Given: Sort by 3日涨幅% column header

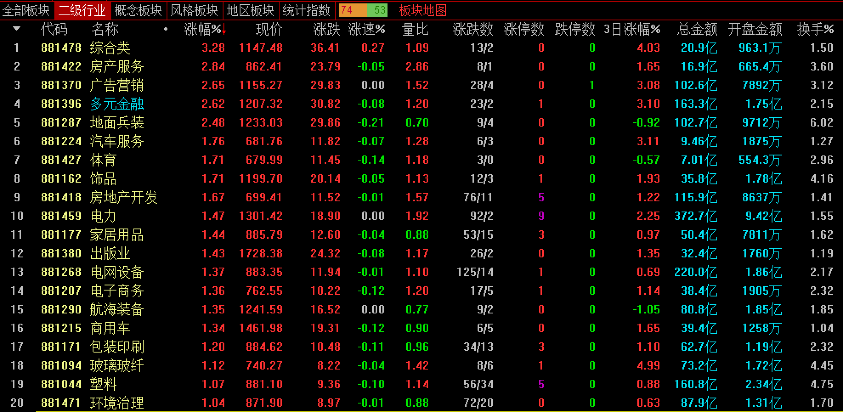Looking at the screenshot, I should click(x=632, y=29).
